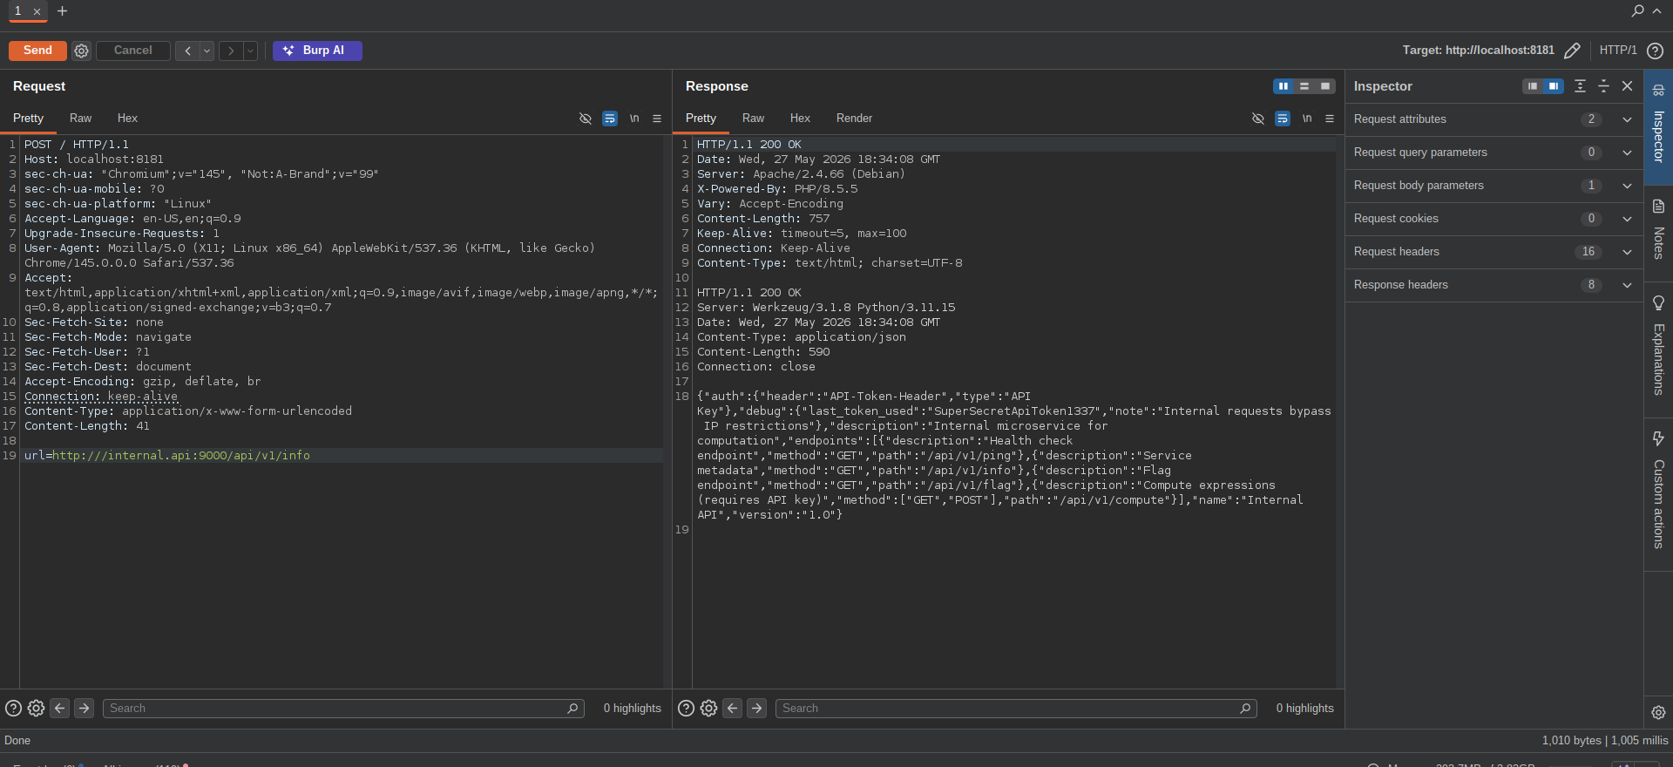The width and height of the screenshot is (1673, 767).
Task: Open Response editor hamburger menu
Action: pos(1330,119)
